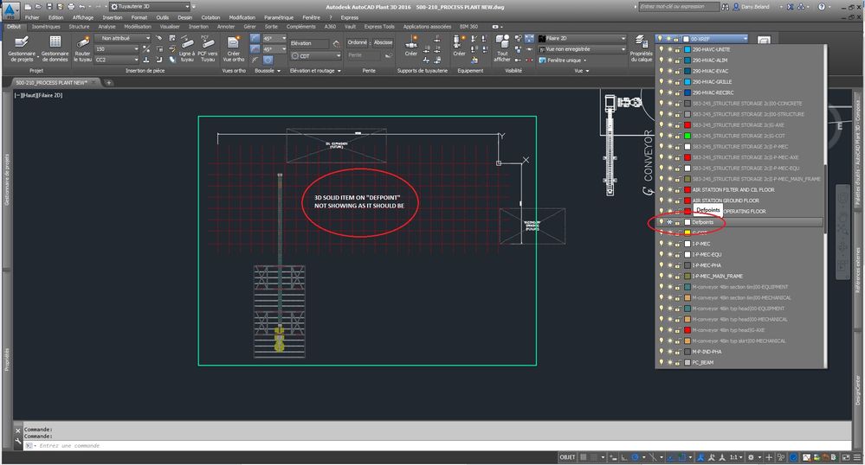Open workspace switching gear in status bar
This screenshot has height=465, width=865.
point(751,457)
